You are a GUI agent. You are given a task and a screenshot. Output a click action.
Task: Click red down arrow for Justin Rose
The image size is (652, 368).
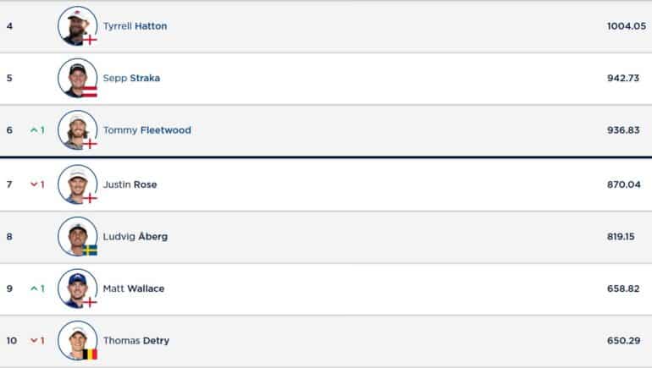34,184
